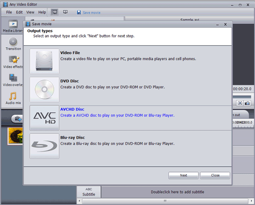The image size is (255, 205).
Task: Choose the Blu-ray Disc icon
Action: pyautogui.click(x=44, y=146)
